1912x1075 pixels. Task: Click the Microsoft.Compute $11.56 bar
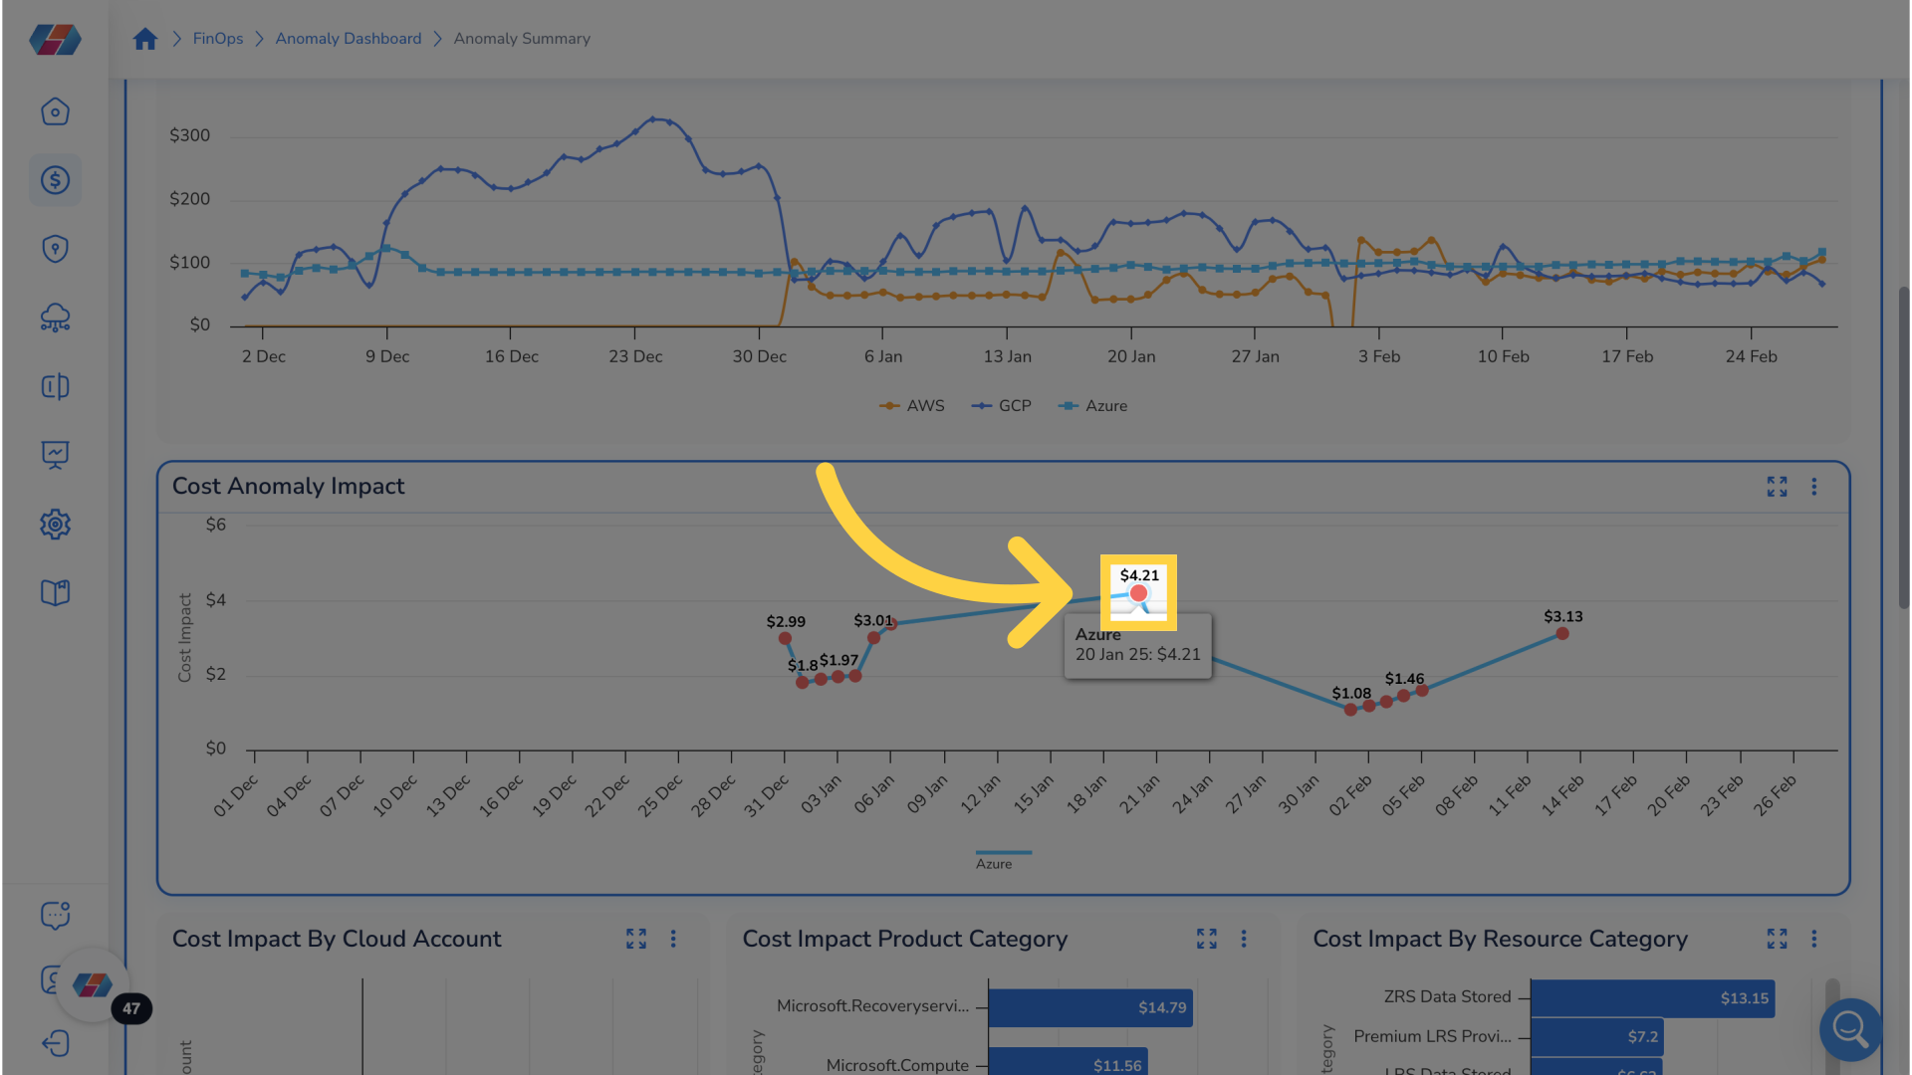[x=1068, y=1061]
